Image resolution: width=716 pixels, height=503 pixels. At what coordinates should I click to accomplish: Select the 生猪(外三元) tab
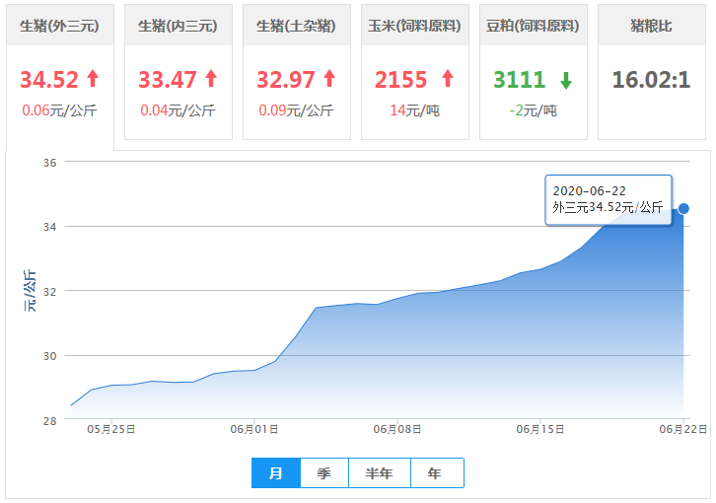pyautogui.click(x=59, y=26)
